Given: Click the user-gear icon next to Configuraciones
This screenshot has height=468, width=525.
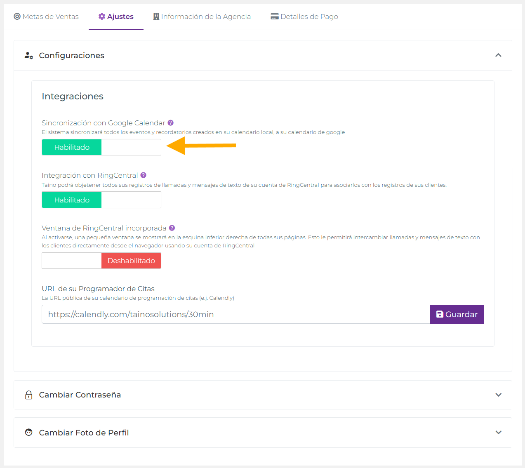Looking at the screenshot, I should click(28, 55).
